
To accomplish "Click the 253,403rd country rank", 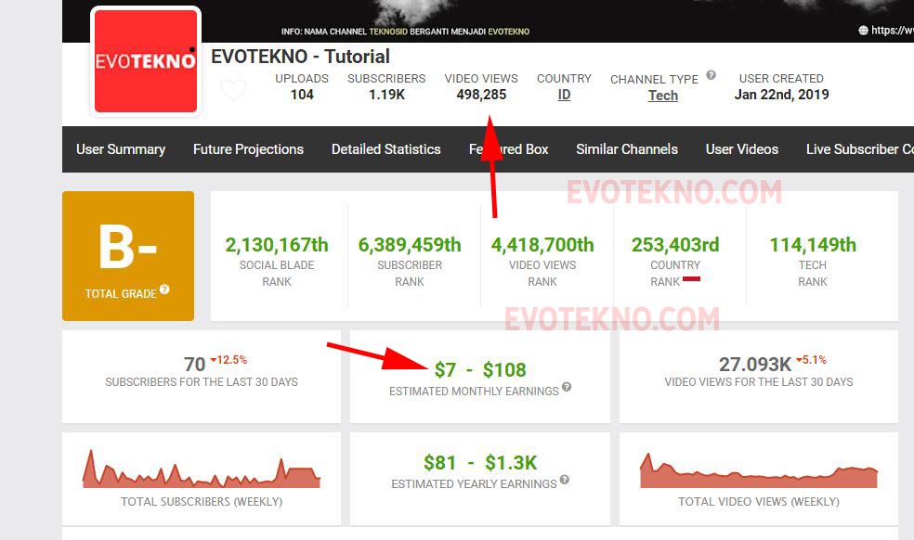I will 675,245.
